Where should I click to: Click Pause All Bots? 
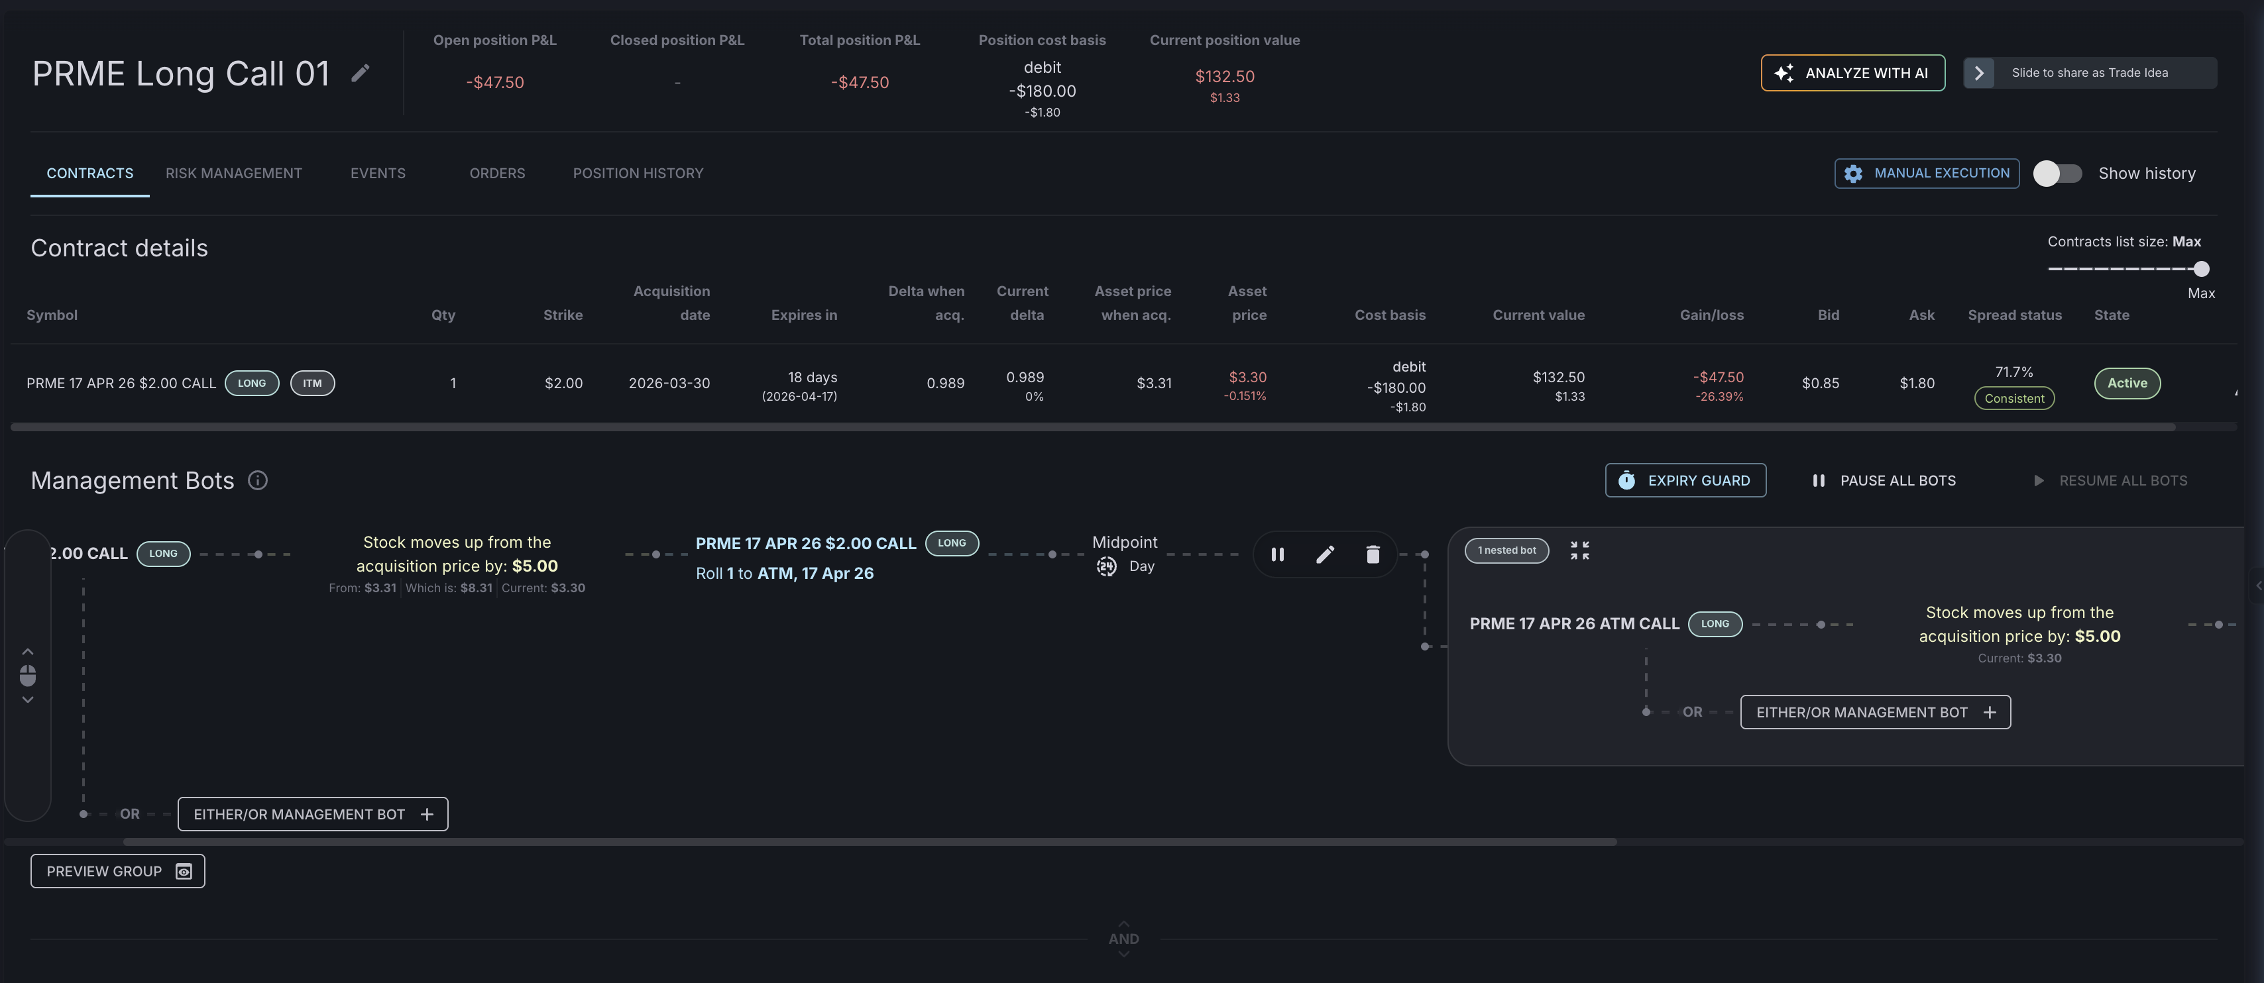pyautogui.click(x=1884, y=480)
